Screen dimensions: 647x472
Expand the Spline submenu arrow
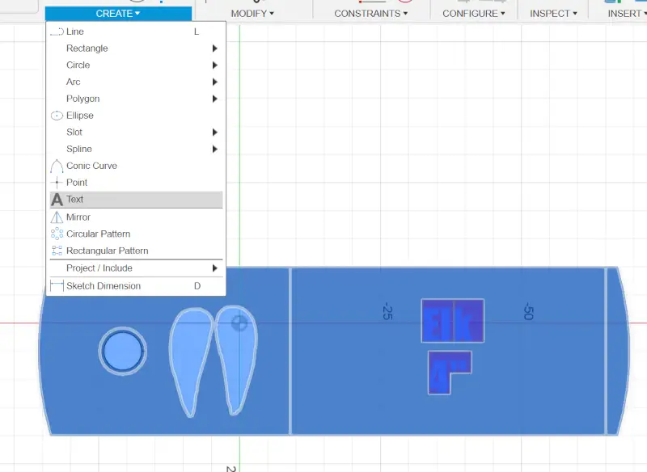tap(214, 149)
